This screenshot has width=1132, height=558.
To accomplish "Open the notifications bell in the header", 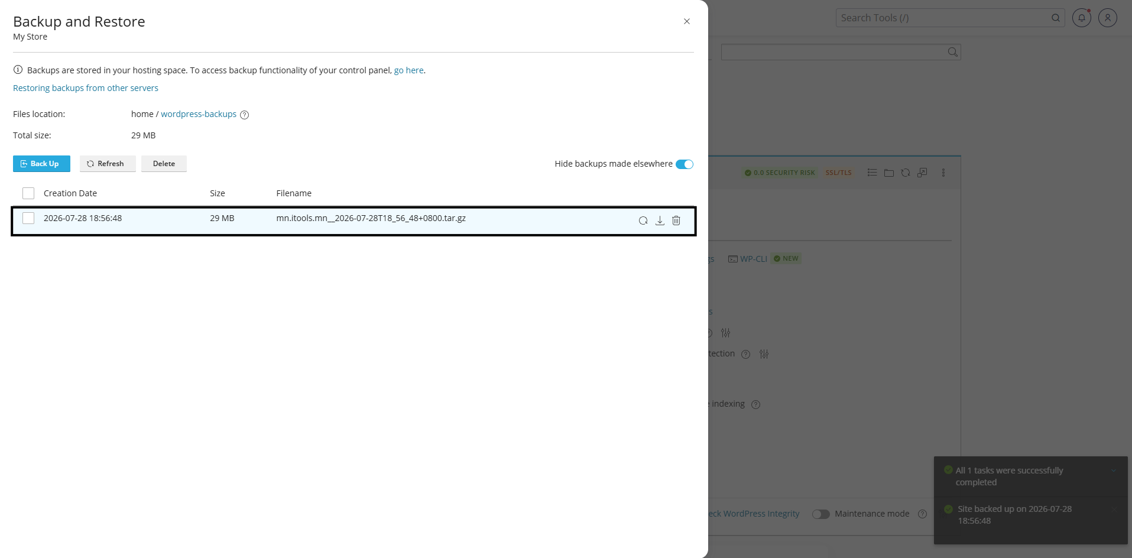I will click(1082, 18).
